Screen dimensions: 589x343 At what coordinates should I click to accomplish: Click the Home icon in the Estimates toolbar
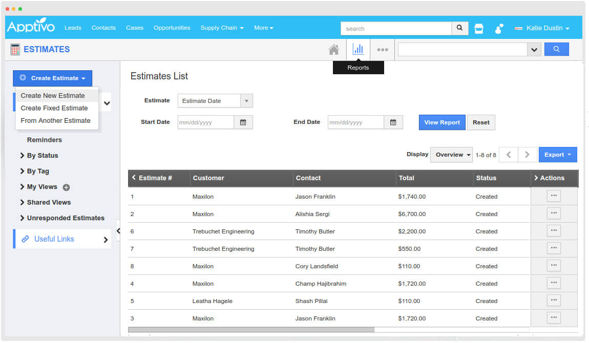pyautogui.click(x=334, y=49)
